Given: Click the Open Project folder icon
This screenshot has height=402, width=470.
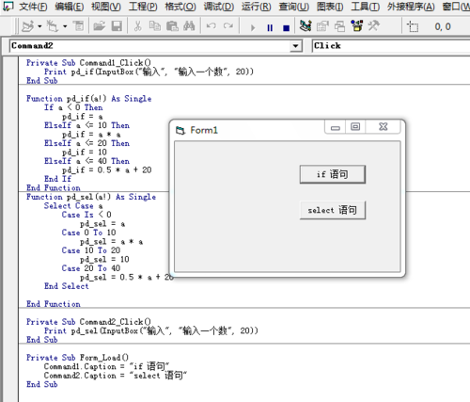Looking at the screenshot, I should point(99,26).
